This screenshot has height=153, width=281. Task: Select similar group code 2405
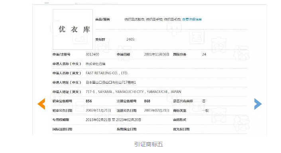coord(131,39)
